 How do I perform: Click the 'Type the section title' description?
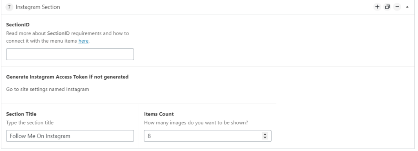point(29,123)
